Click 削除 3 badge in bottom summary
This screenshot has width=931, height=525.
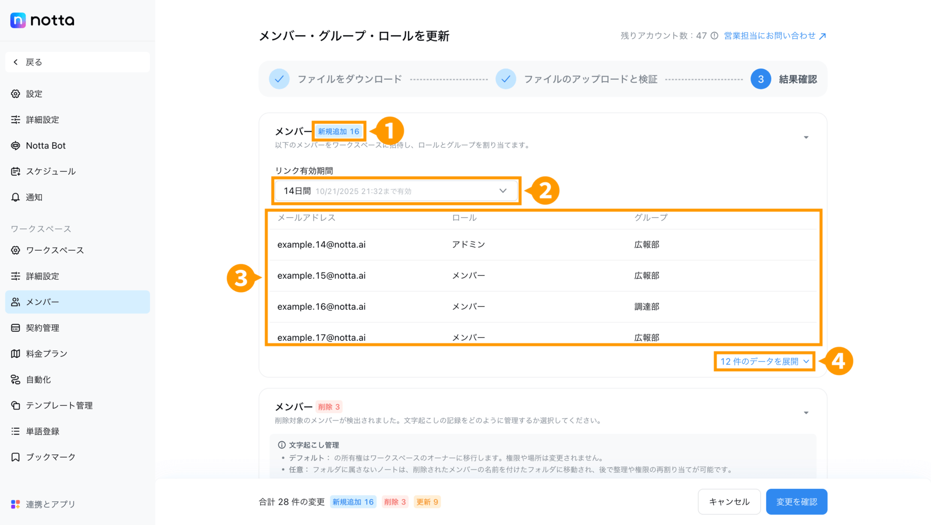(x=395, y=502)
